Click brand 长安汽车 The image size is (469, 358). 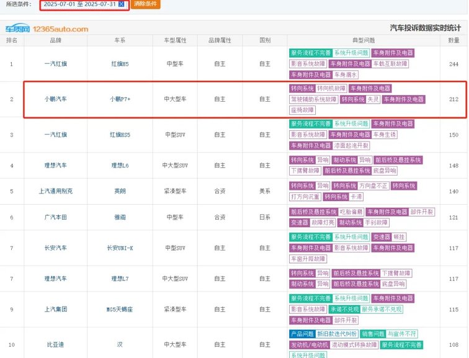tap(56, 248)
